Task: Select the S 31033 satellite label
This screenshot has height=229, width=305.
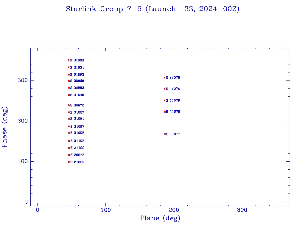Action: [x=77, y=60]
